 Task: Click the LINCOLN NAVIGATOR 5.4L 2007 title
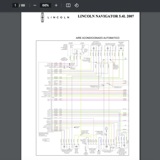pyautogui.click(x=106, y=16)
